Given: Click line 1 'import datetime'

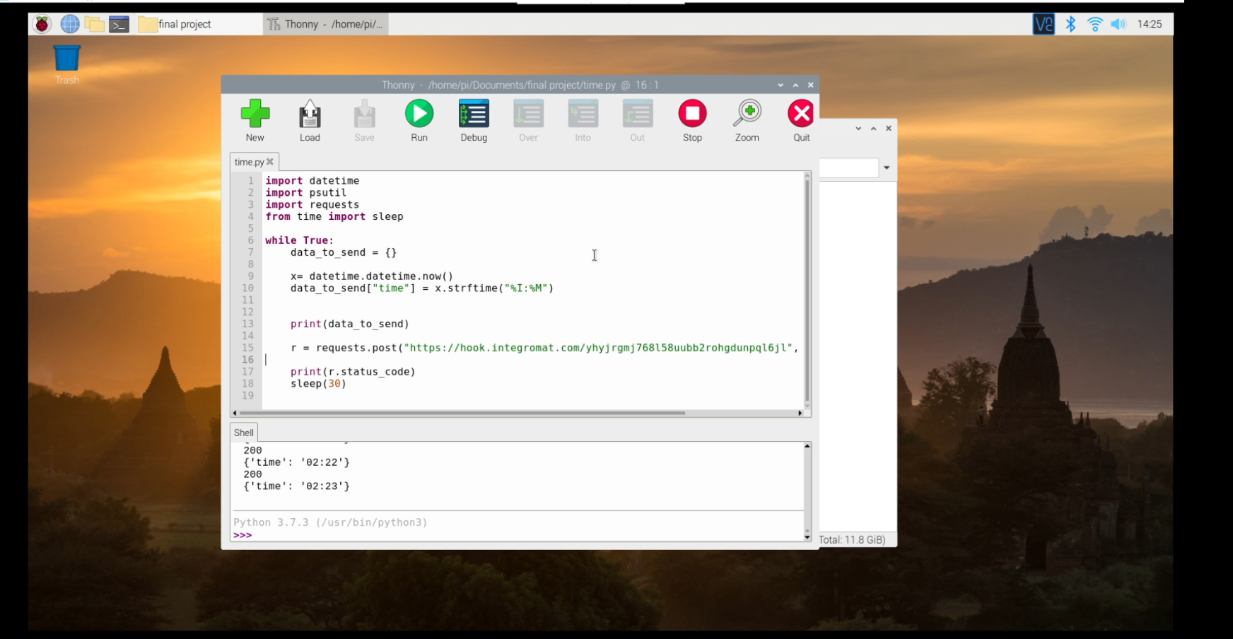Looking at the screenshot, I should click(x=312, y=181).
